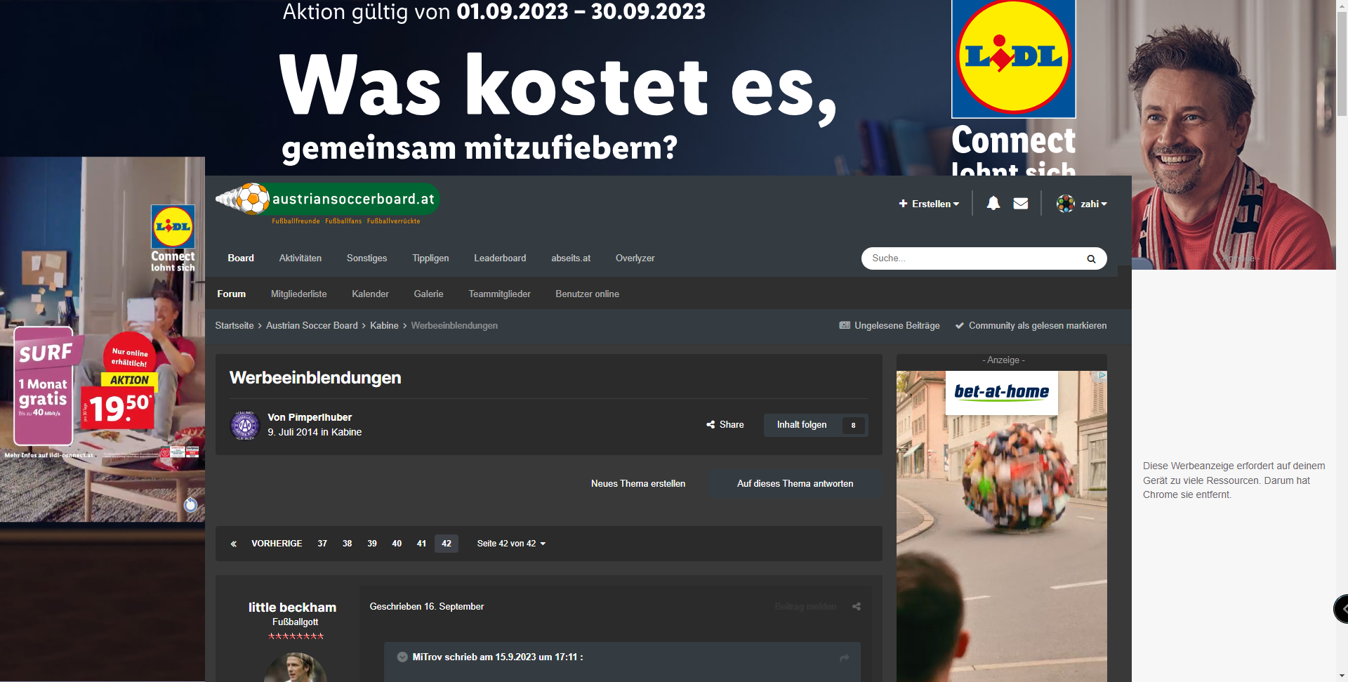This screenshot has height=682, width=1348.
Task: Open the Sonstiges menu
Action: 366,258
